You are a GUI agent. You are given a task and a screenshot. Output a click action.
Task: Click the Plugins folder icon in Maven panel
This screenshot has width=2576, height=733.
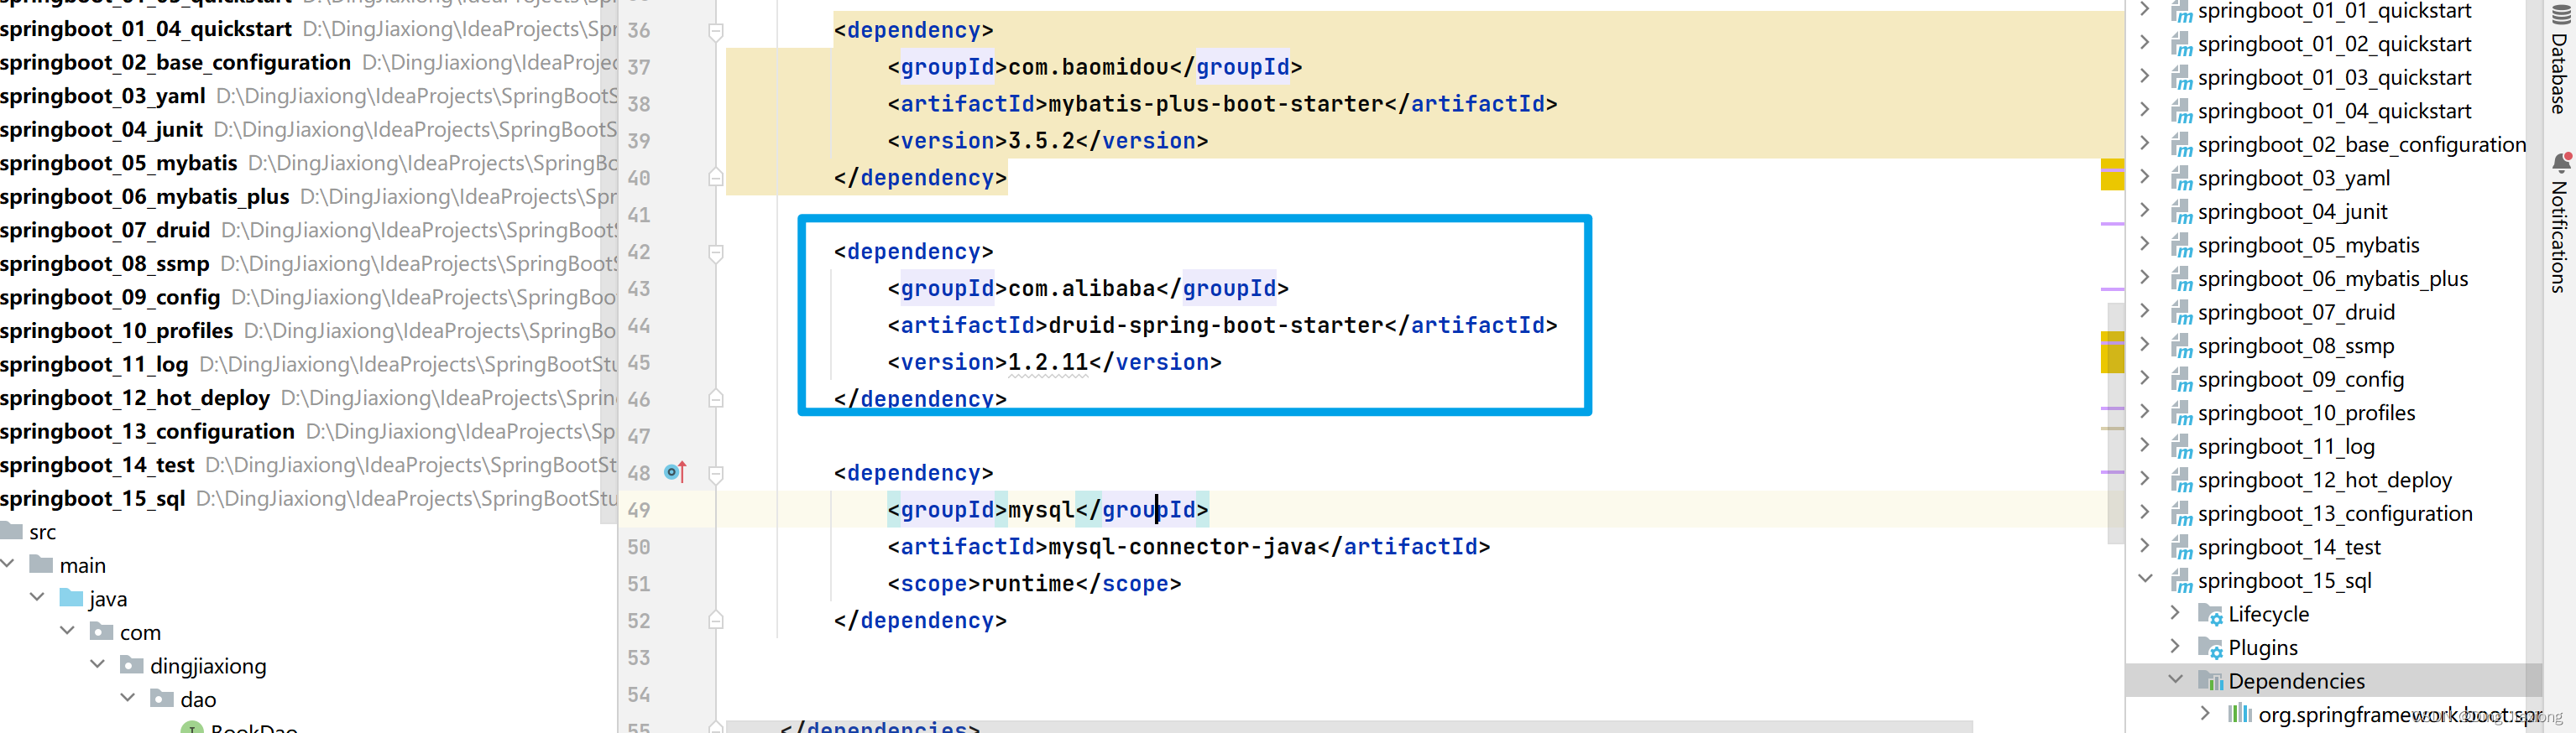point(2210,648)
